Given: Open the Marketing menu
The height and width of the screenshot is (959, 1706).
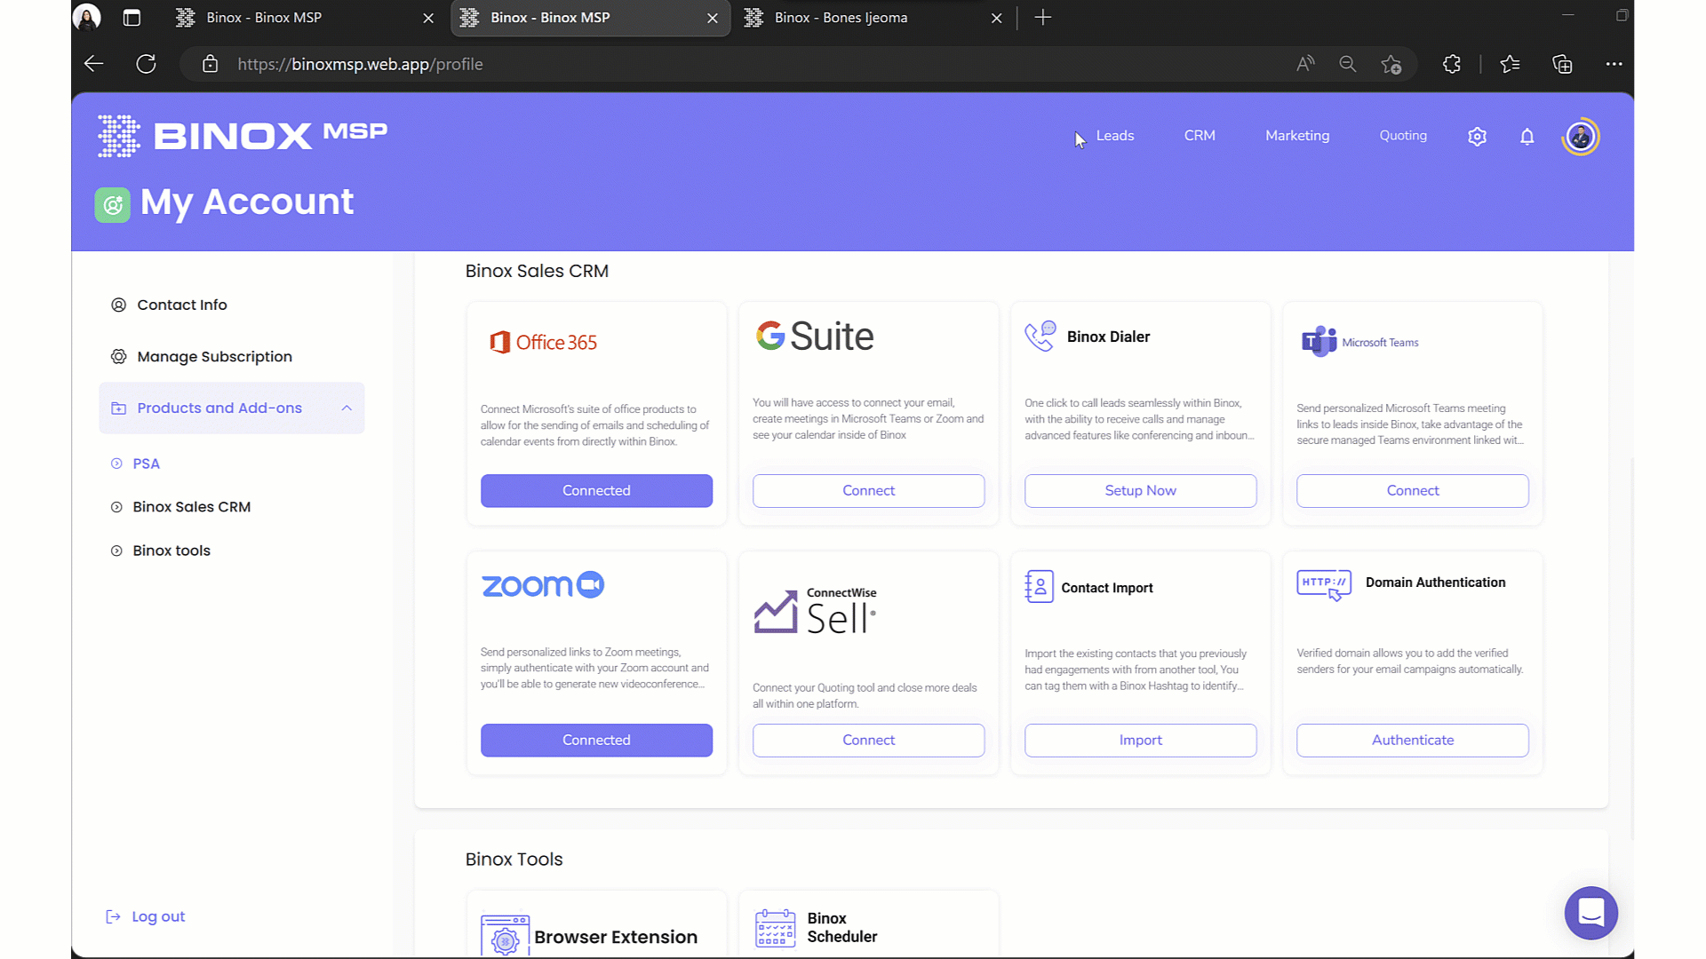Looking at the screenshot, I should pyautogui.click(x=1297, y=136).
